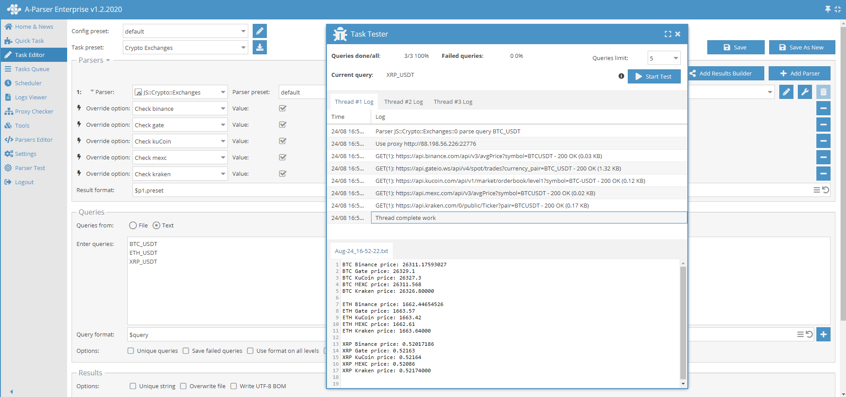
Task: Open Task preset Crypto Exchanges dropdown
Action: (x=185, y=47)
